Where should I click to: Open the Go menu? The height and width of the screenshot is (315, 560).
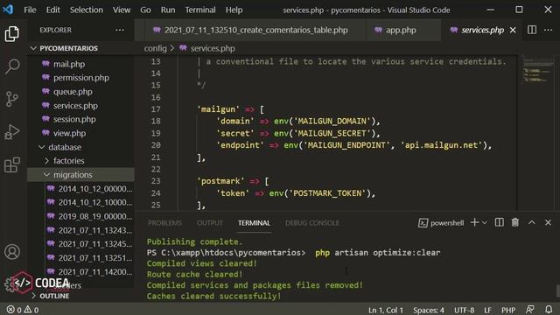click(145, 10)
